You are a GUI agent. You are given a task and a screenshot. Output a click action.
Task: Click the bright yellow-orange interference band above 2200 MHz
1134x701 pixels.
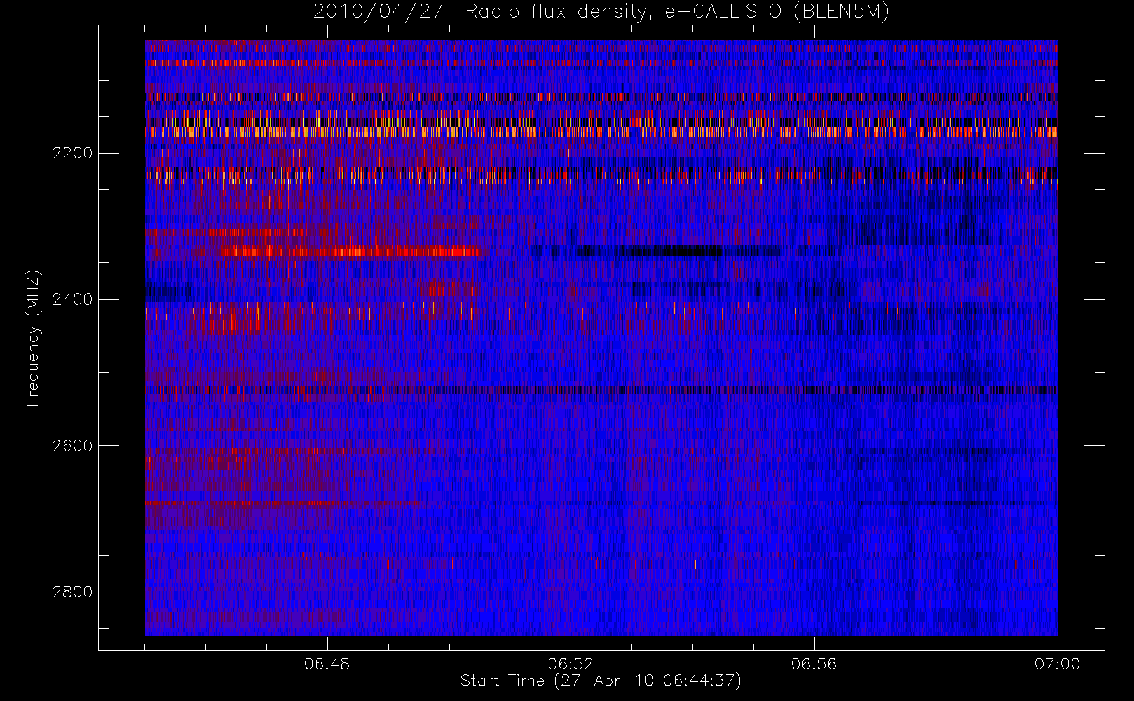pos(601,131)
